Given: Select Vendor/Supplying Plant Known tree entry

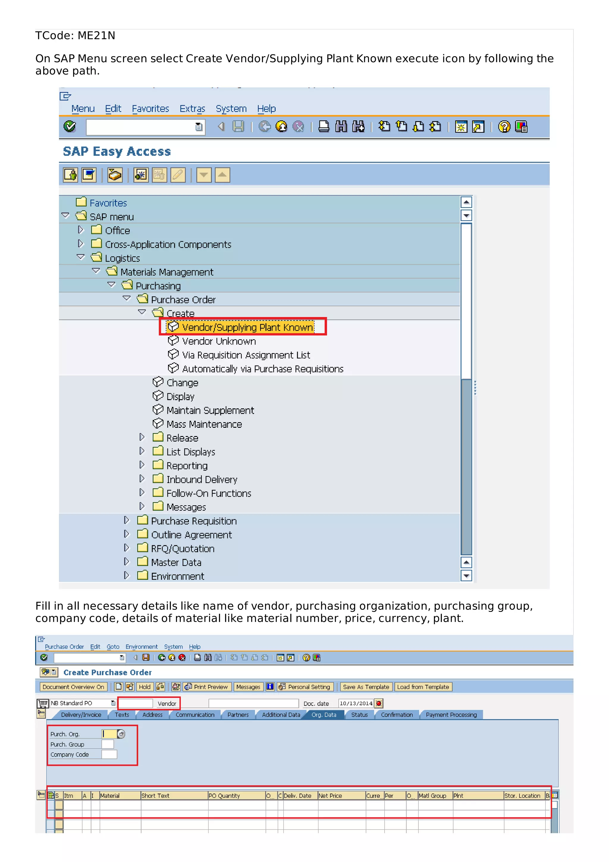Looking at the screenshot, I should click(241, 327).
